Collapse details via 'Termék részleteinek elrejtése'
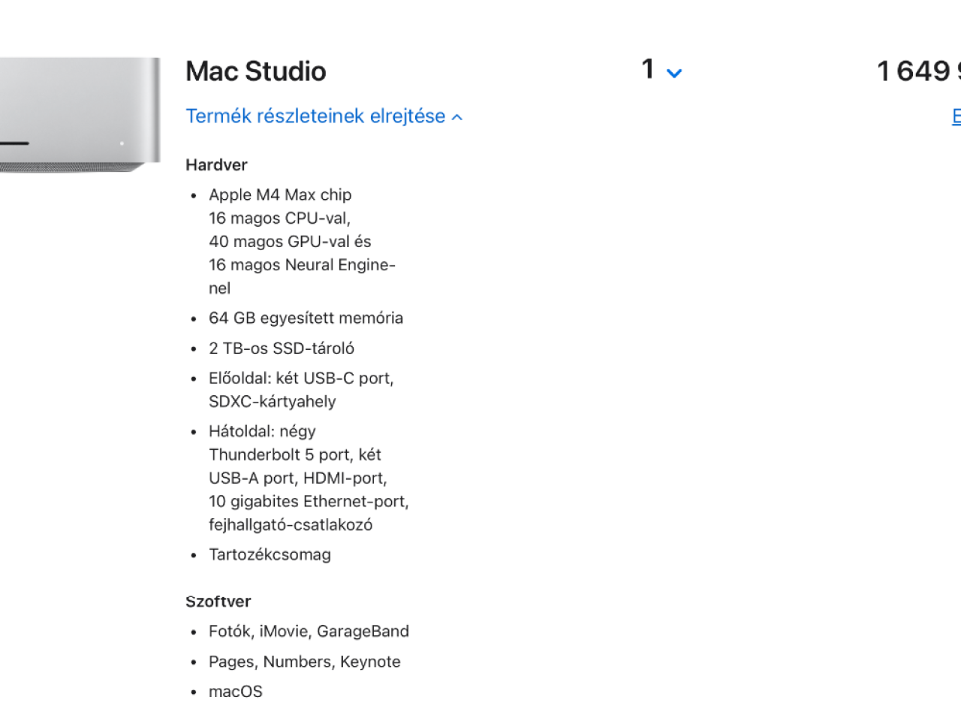The image size is (961, 721). 324,116
